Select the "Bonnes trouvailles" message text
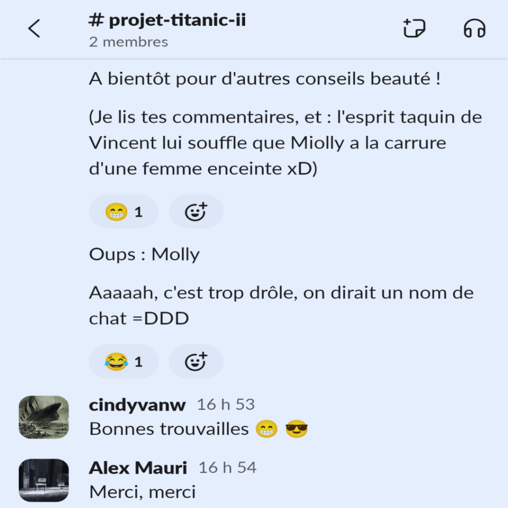The height and width of the screenshot is (508, 508). click(169, 429)
